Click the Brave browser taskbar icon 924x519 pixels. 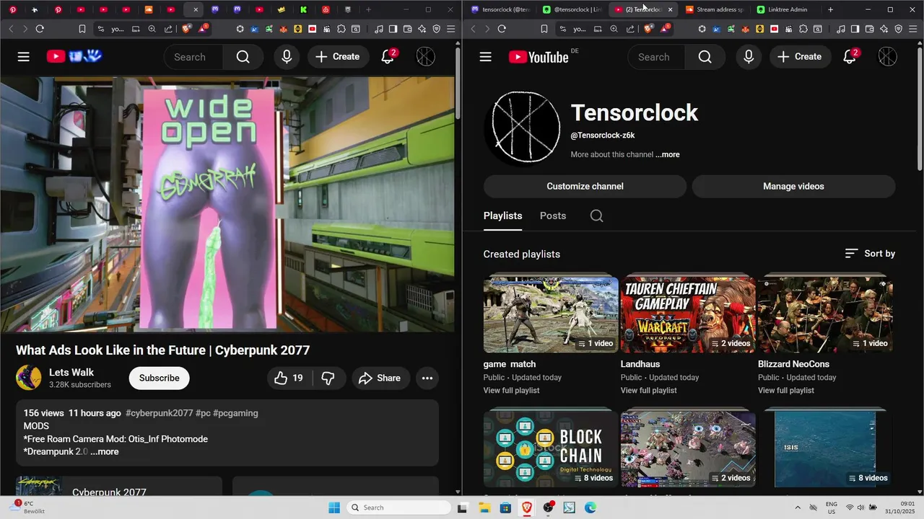(526, 507)
